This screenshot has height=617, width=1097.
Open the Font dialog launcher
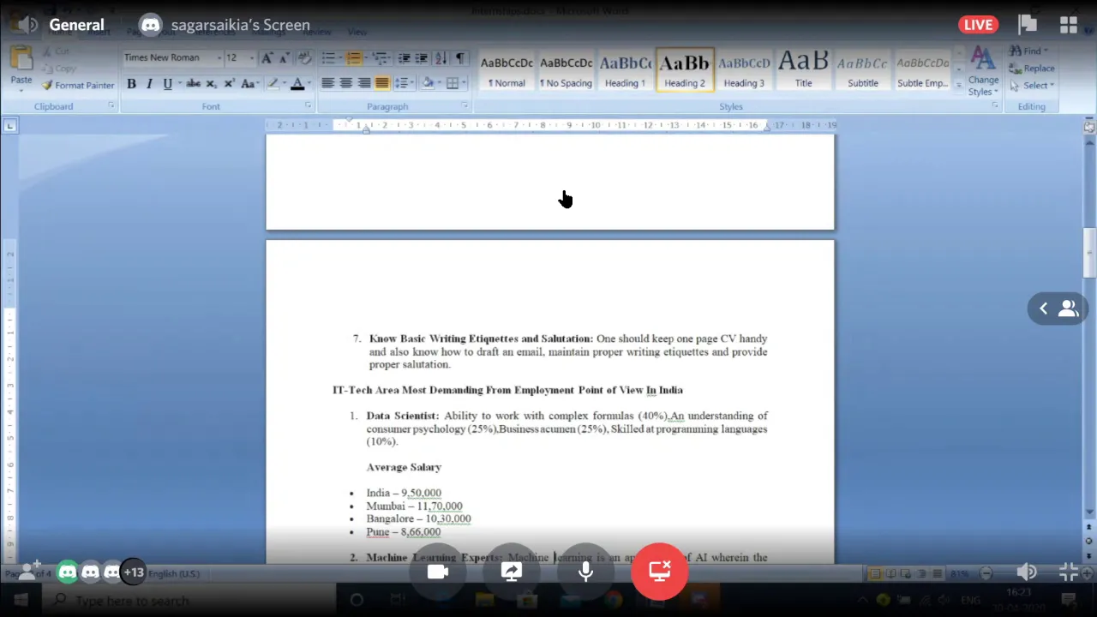[308, 105]
